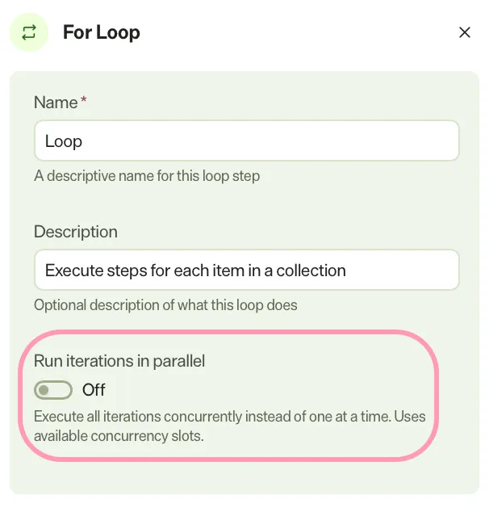
Task: Click the Name field label
Action: (56, 103)
